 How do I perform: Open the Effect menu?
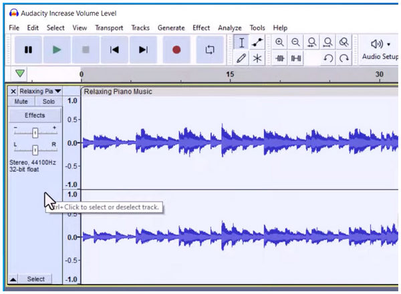201,28
